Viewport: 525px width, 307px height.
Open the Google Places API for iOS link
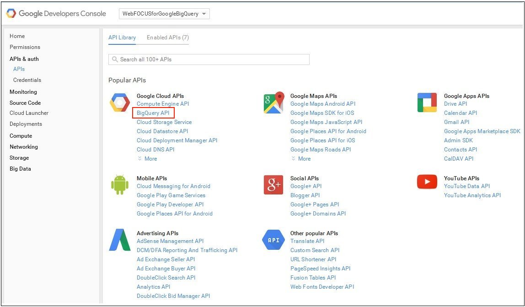pos(323,140)
